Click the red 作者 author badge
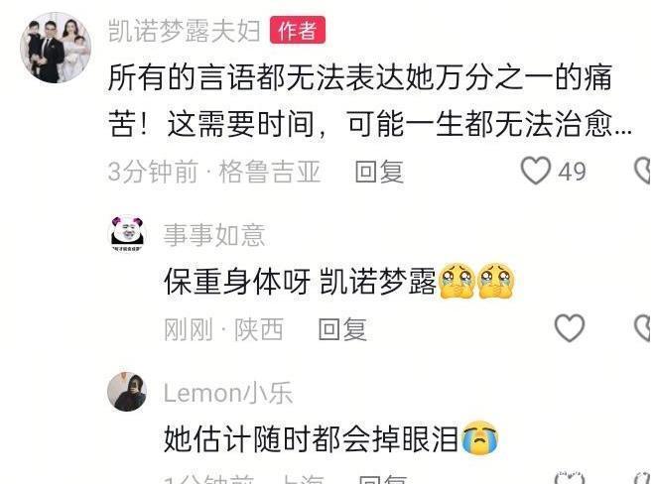 coord(298,30)
